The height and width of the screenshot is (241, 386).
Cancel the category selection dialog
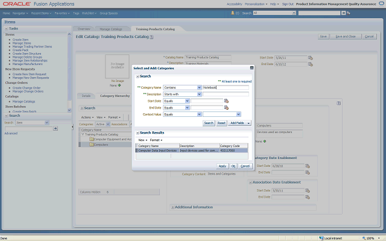pos(245,166)
